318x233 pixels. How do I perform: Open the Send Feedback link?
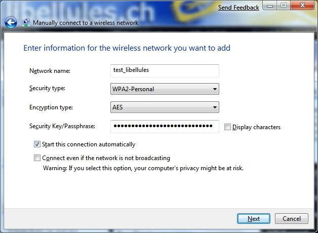pos(238,8)
